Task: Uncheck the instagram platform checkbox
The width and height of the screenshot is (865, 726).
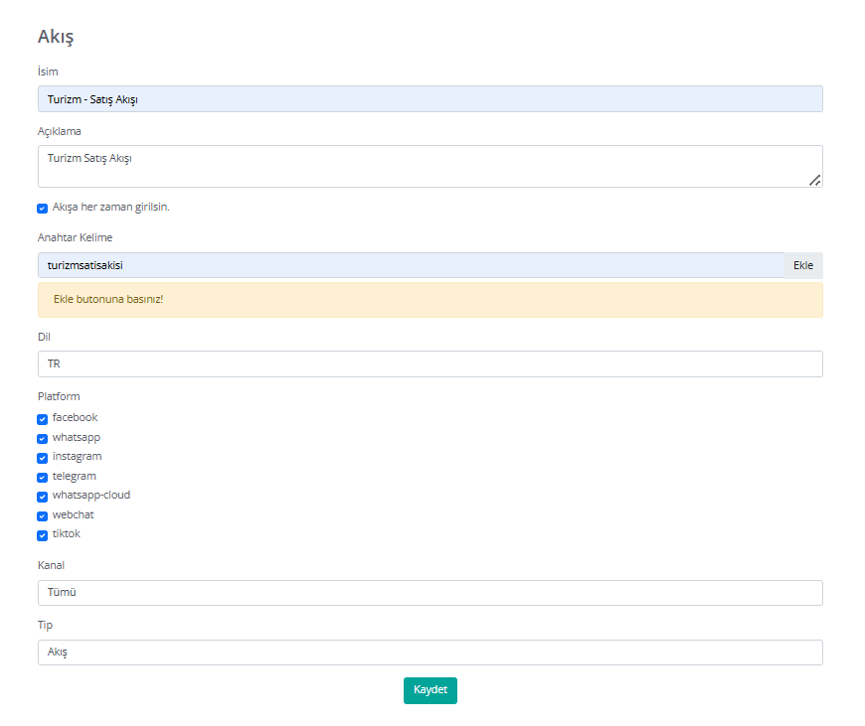Action: click(x=43, y=458)
